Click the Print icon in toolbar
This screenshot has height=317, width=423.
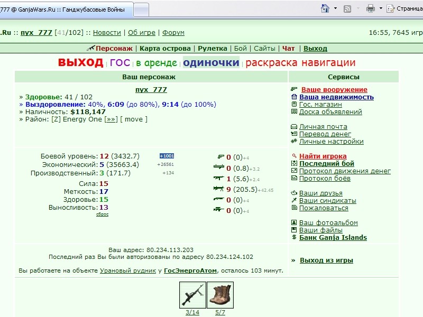tap(371, 8)
